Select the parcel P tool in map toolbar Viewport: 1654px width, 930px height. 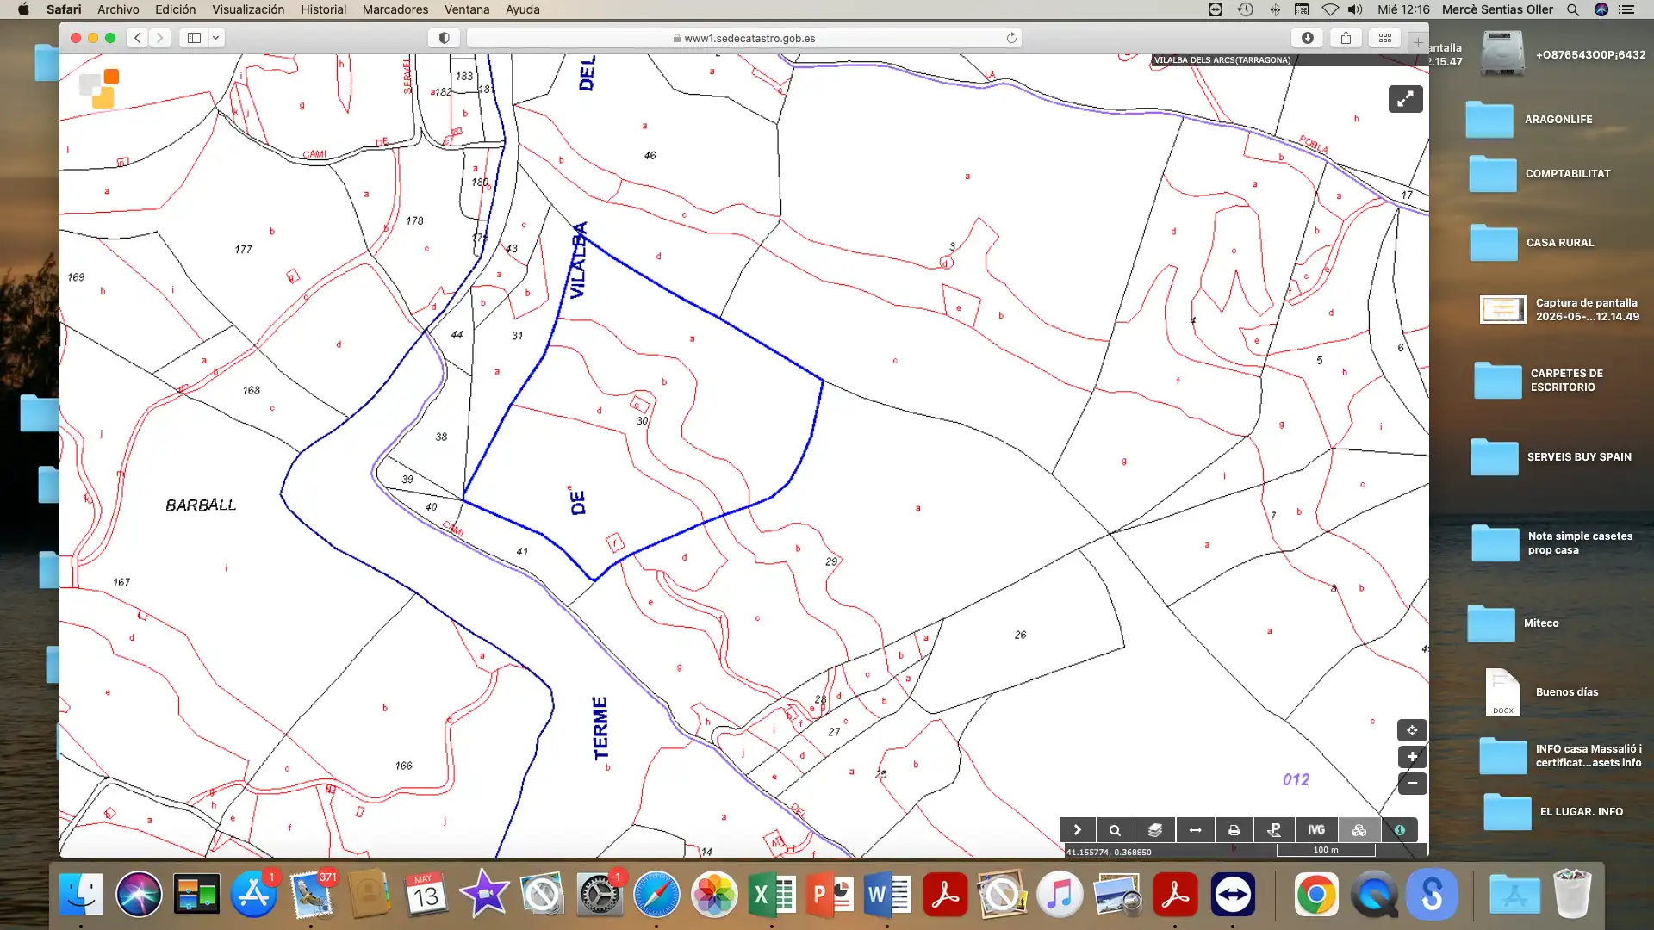(1275, 830)
